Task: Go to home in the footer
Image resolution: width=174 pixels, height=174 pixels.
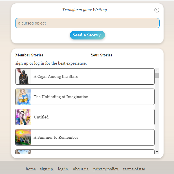Action: (x=31, y=169)
